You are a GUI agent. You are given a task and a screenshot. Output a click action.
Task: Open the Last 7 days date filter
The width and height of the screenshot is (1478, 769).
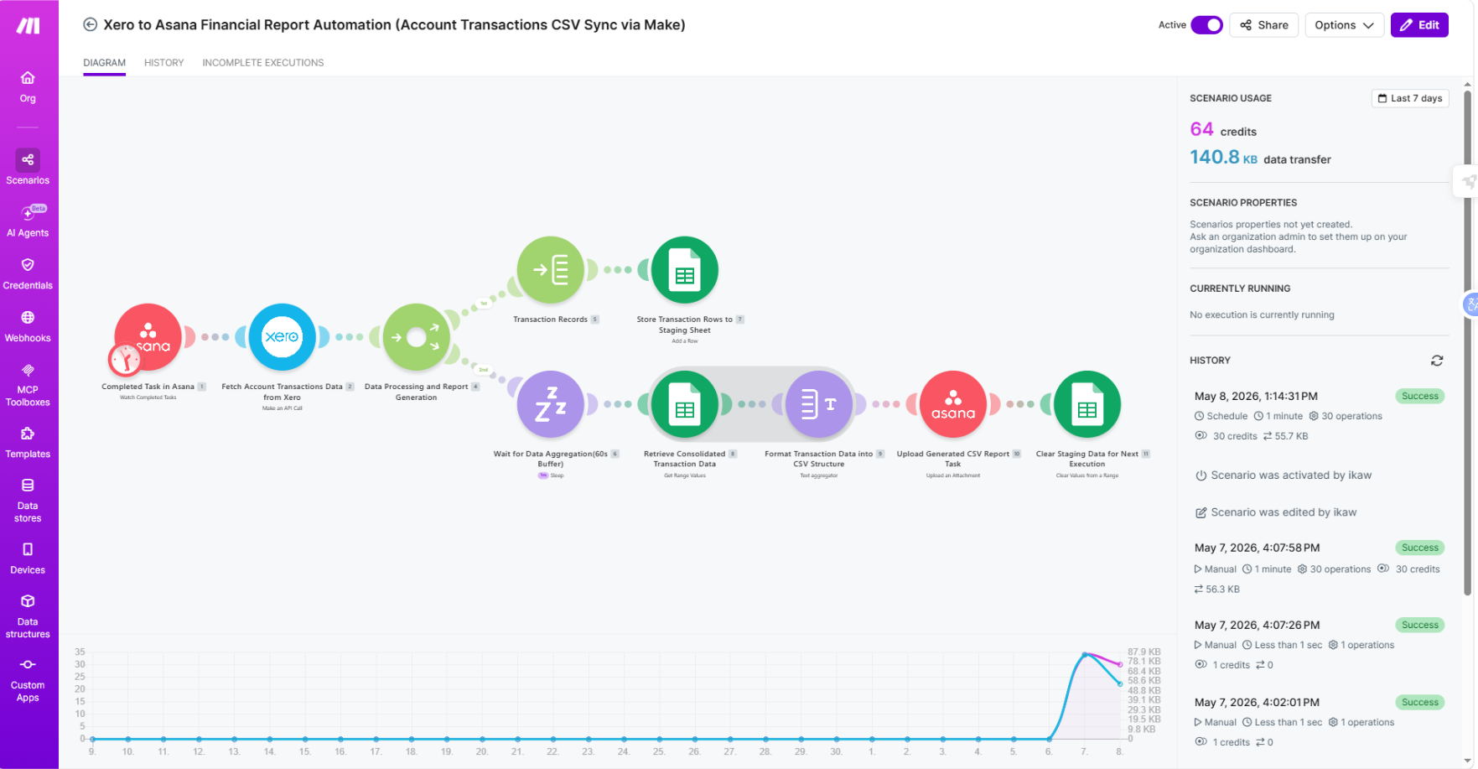(x=1410, y=98)
